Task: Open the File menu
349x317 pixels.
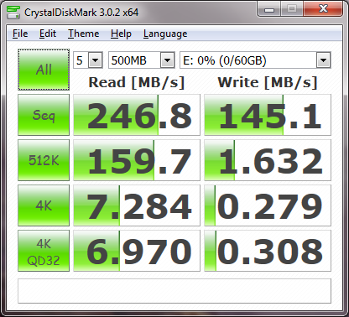Action: (x=20, y=34)
